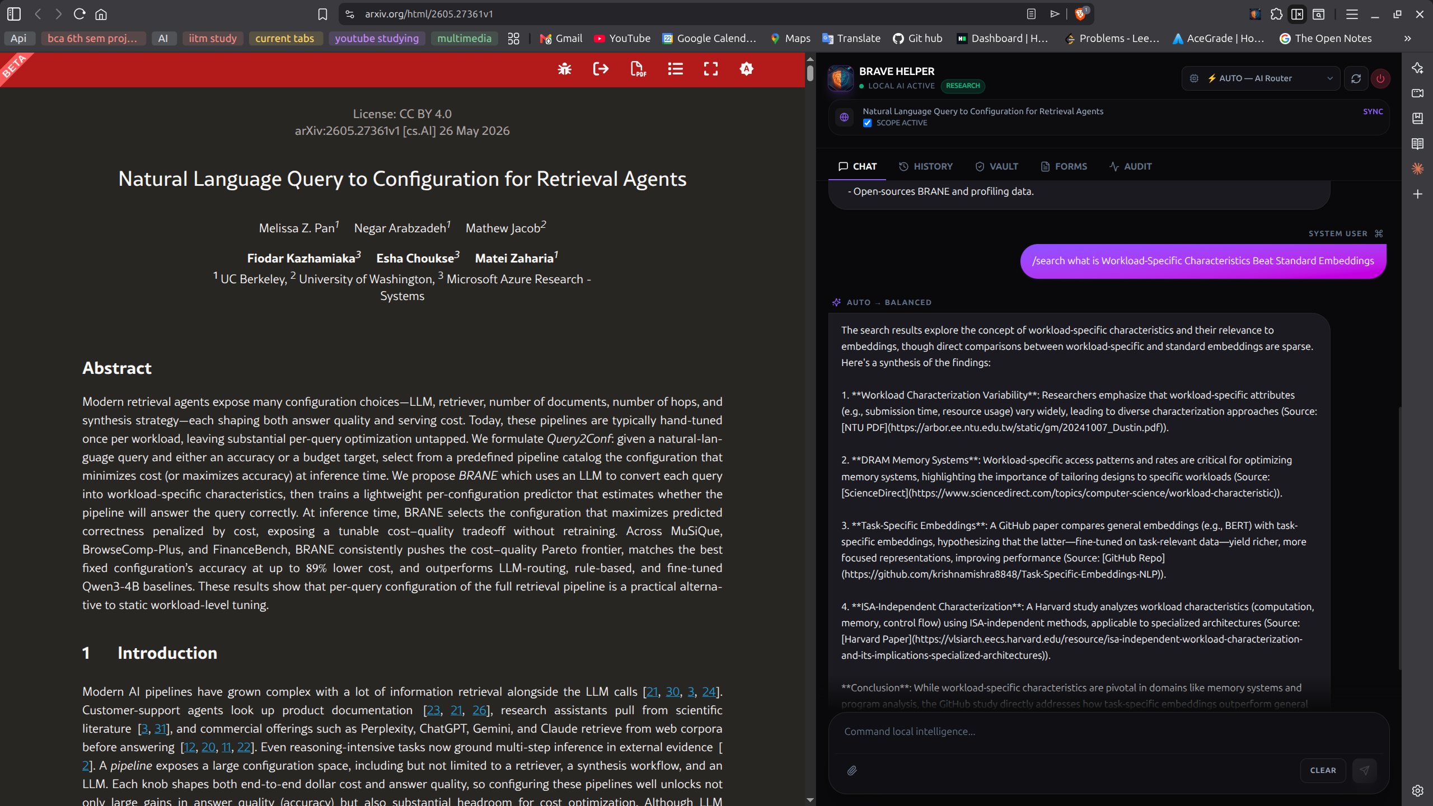The image size is (1433, 806).
Task: Open bookmarks book icon in sidebar
Action: coord(1417,118)
